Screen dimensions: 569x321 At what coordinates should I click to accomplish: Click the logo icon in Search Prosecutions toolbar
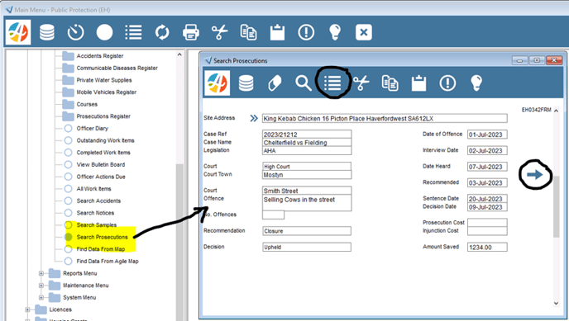pos(217,83)
